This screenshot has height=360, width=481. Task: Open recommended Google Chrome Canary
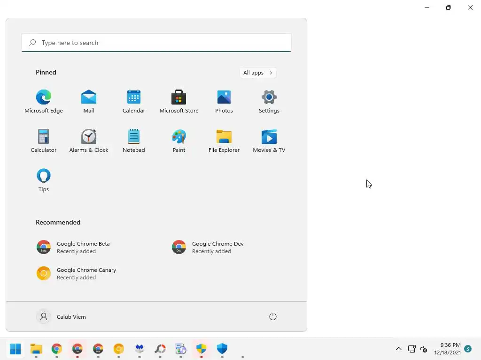(77, 274)
